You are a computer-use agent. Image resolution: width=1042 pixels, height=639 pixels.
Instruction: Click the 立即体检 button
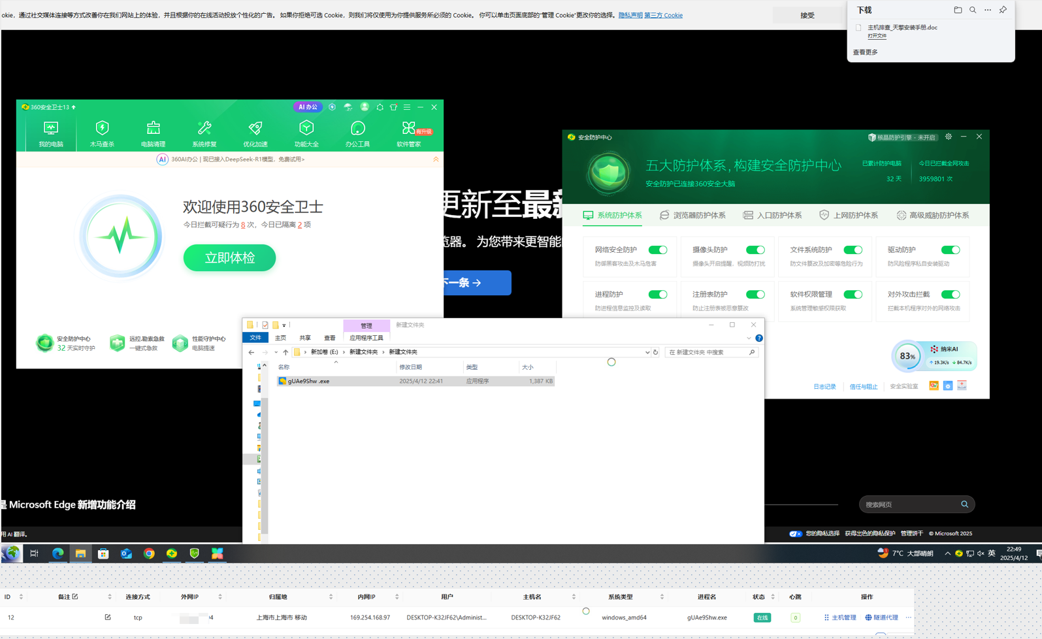tap(229, 257)
